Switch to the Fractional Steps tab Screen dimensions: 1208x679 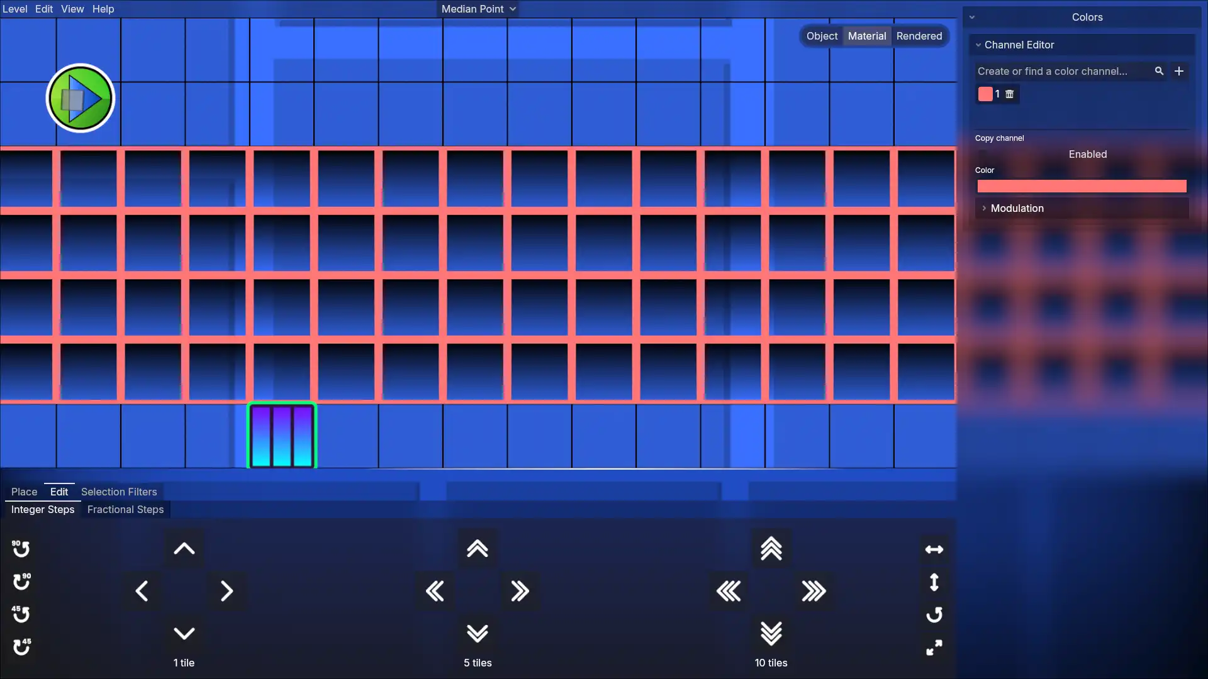[125, 509]
